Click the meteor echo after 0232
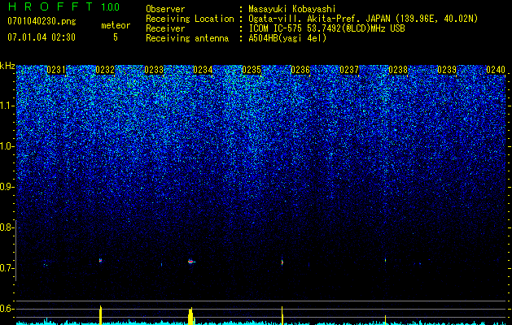The image size is (512, 325). point(101,261)
